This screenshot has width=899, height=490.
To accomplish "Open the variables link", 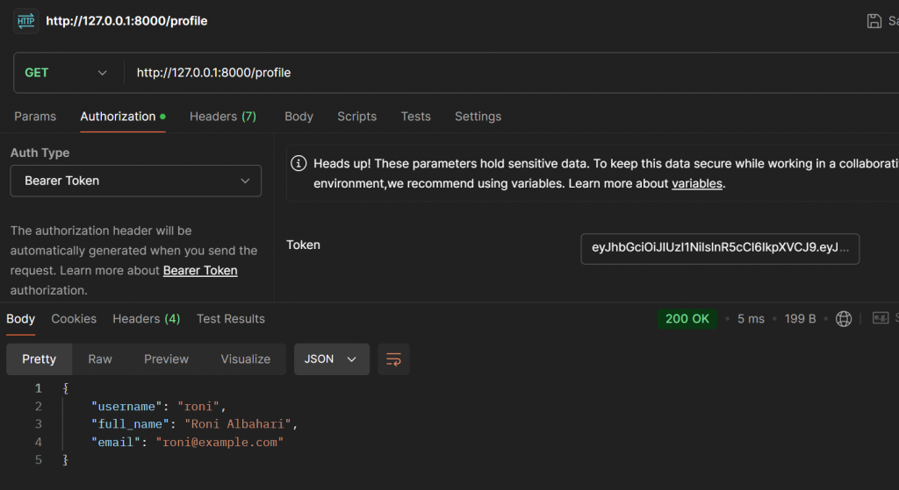I will [697, 184].
